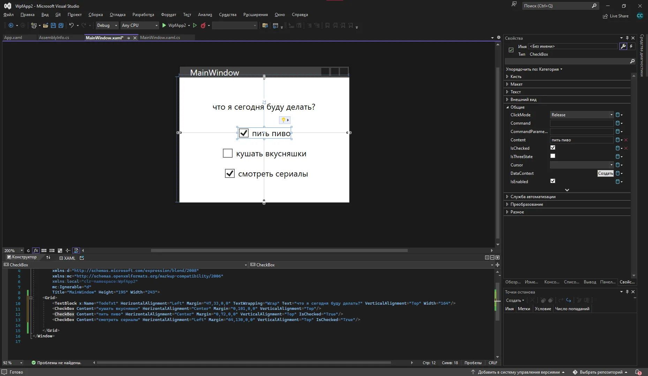Expand the Преобразование category

(x=507, y=204)
